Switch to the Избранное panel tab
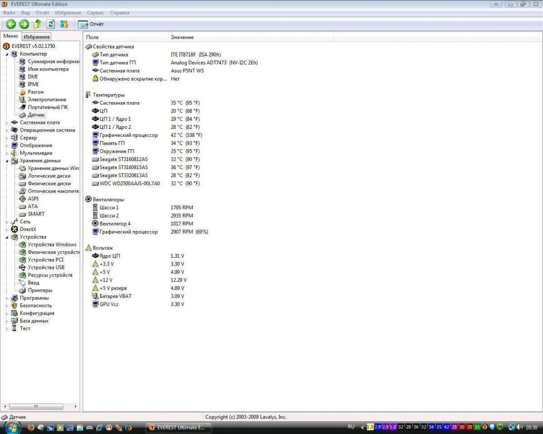 (x=37, y=37)
